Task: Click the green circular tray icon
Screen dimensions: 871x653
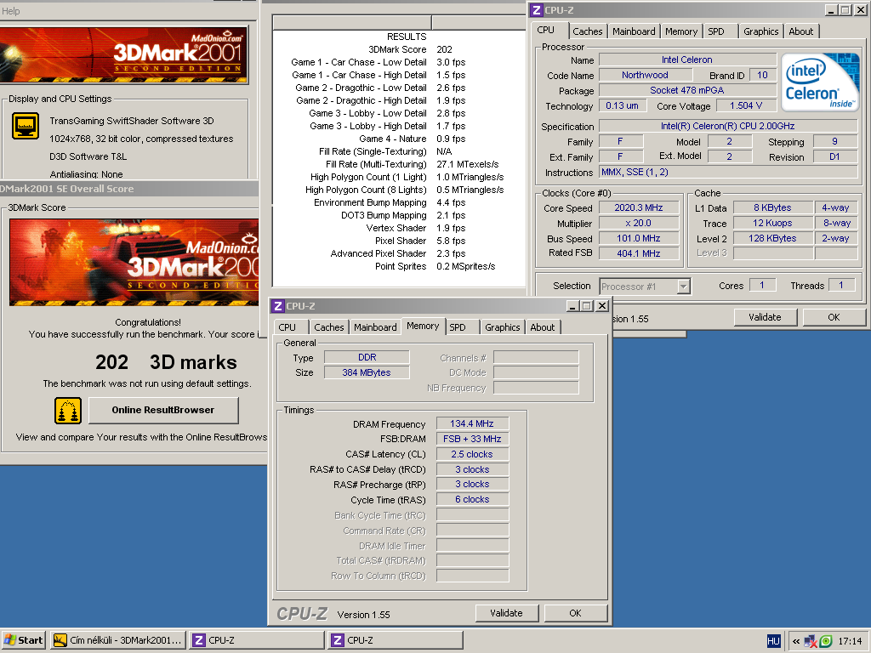Action: point(826,641)
